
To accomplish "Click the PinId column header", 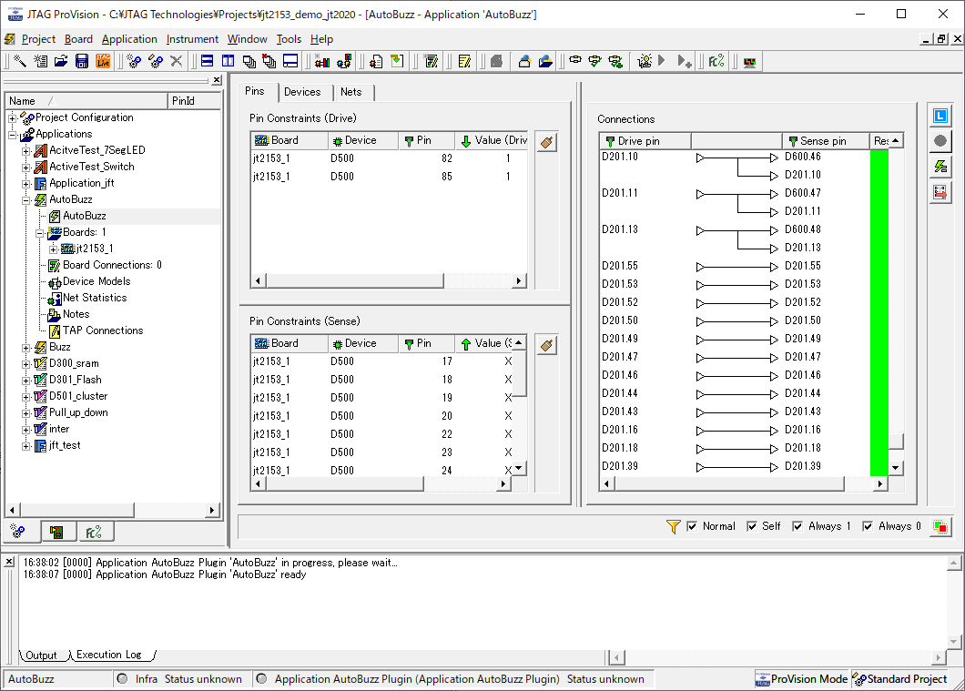I will point(194,101).
